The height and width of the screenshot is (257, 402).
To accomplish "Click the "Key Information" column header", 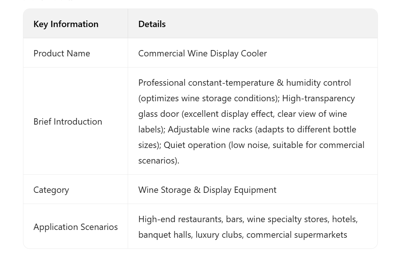I will point(66,24).
